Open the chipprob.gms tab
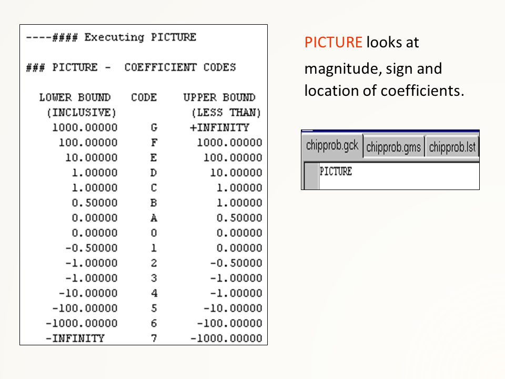Screen dimensions: 505x379 393,147
